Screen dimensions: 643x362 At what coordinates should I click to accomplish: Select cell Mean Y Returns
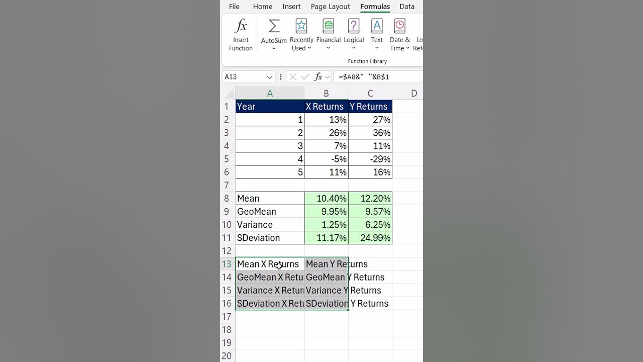tap(326, 264)
